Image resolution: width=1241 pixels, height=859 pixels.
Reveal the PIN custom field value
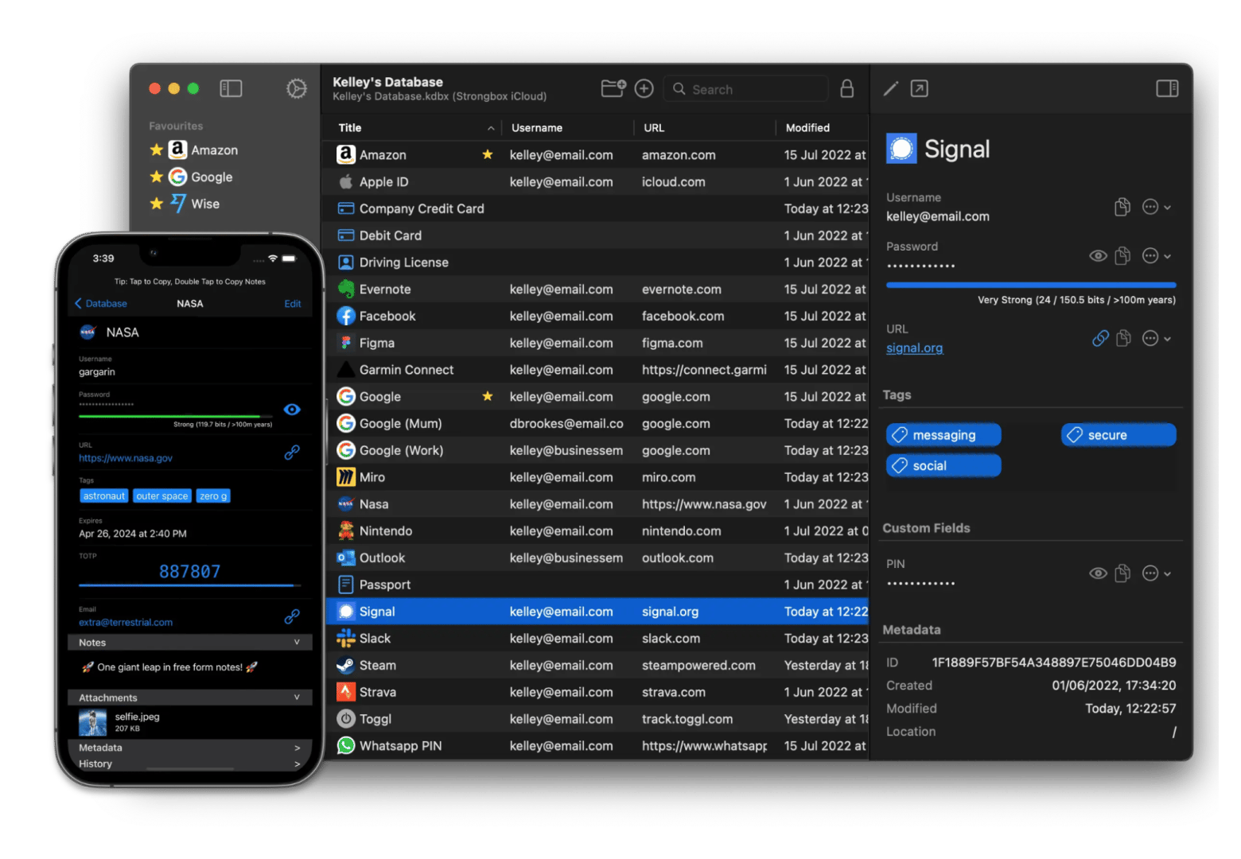[x=1098, y=573]
